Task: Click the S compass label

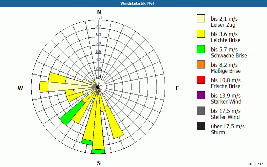Action: pos(99,163)
